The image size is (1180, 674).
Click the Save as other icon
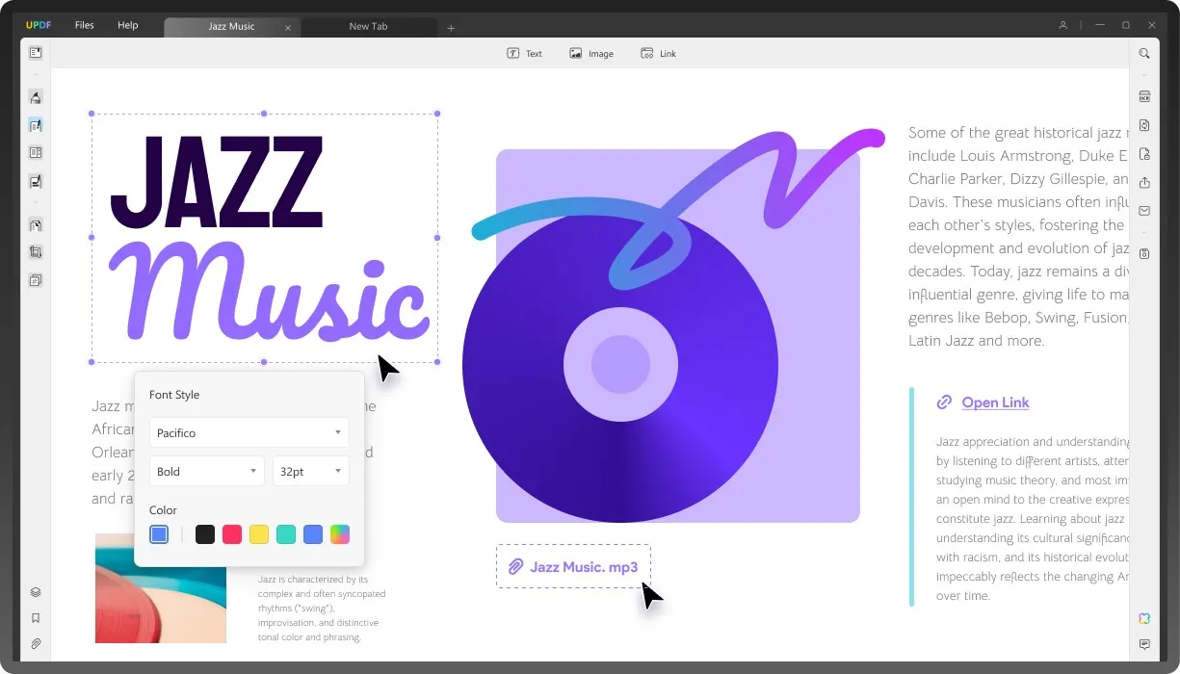pyautogui.click(x=1144, y=253)
